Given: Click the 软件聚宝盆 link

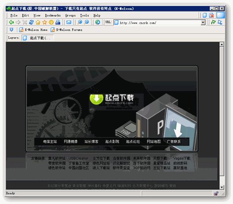Looking at the screenshot, I should (121, 168).
